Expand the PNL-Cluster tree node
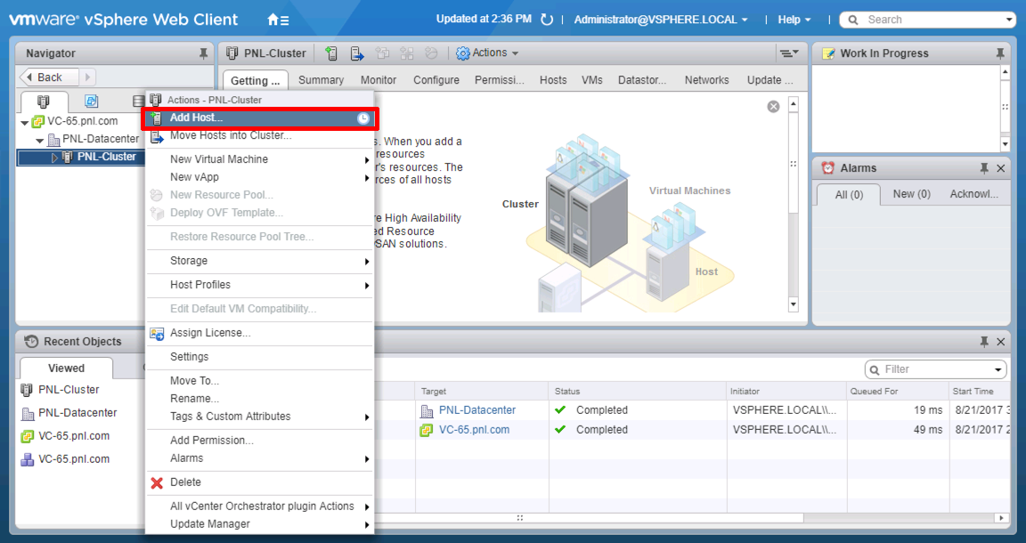 [x=55, y=157]
